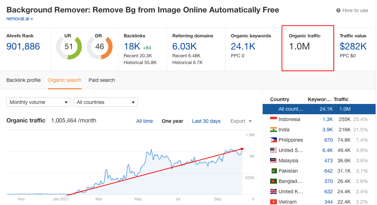Click the Malaysia flag icon

click(273, 161)
